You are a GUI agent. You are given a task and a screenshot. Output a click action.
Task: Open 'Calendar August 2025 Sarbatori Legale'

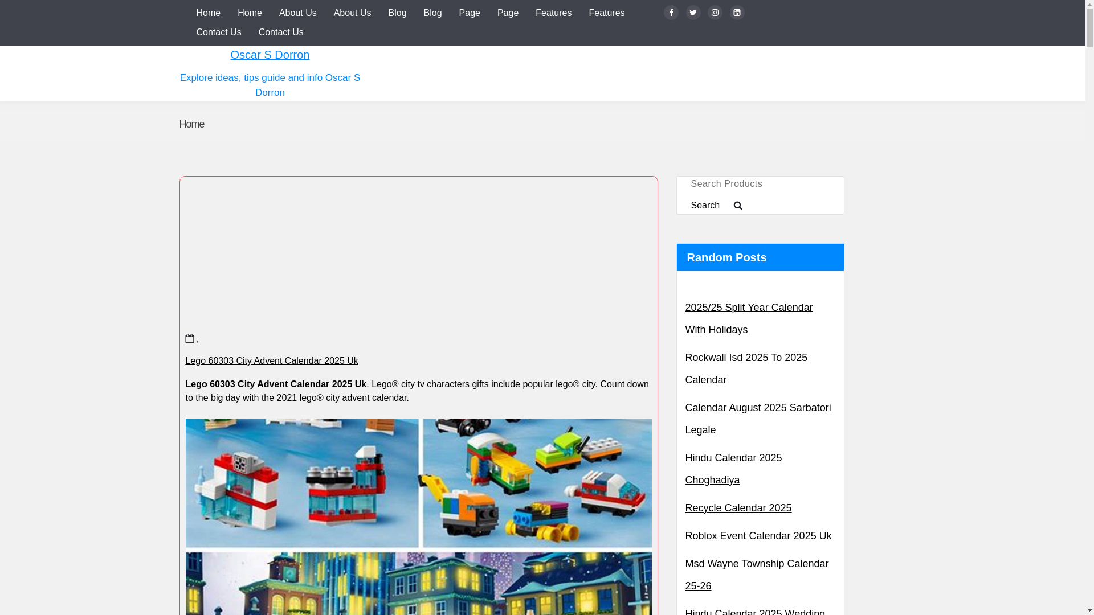coord(758,419)
